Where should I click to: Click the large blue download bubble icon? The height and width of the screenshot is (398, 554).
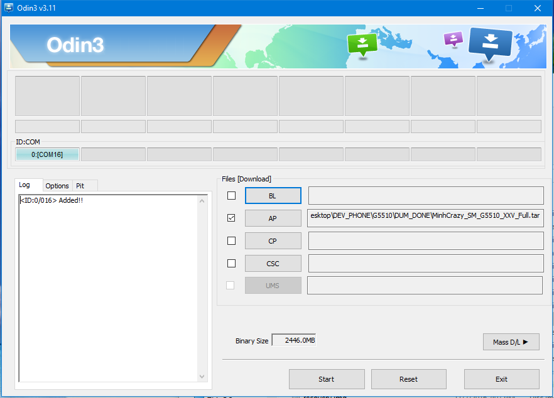[x=490, y=44]
